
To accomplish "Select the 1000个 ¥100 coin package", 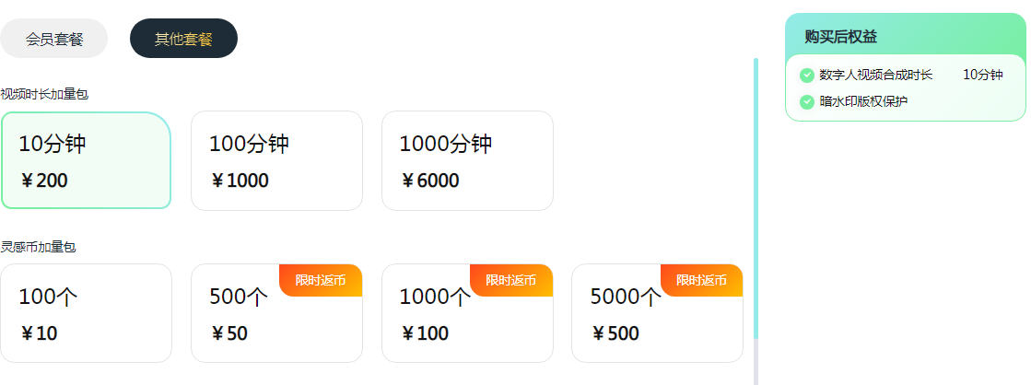I will (467, 313).
